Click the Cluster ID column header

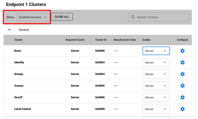coord(101,40)
